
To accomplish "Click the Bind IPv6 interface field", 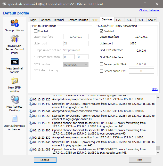I will point(142,57).
